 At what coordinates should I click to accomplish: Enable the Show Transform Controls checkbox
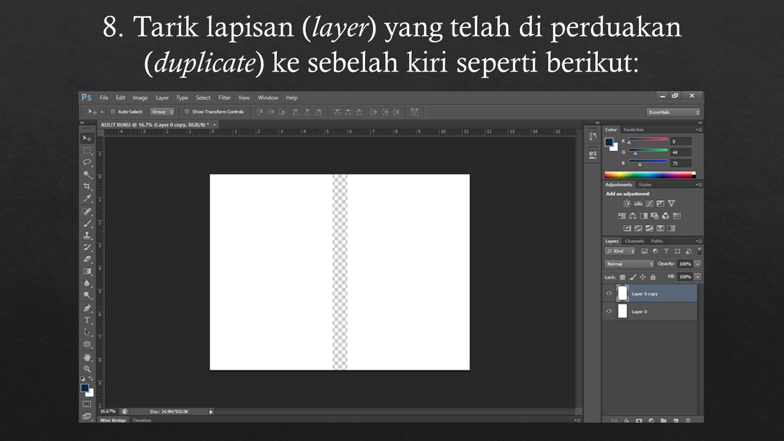(187, 111)
